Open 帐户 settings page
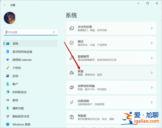 31,84
